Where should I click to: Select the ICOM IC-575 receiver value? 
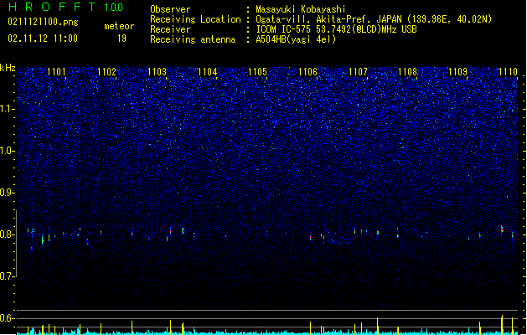coord(336,29)
